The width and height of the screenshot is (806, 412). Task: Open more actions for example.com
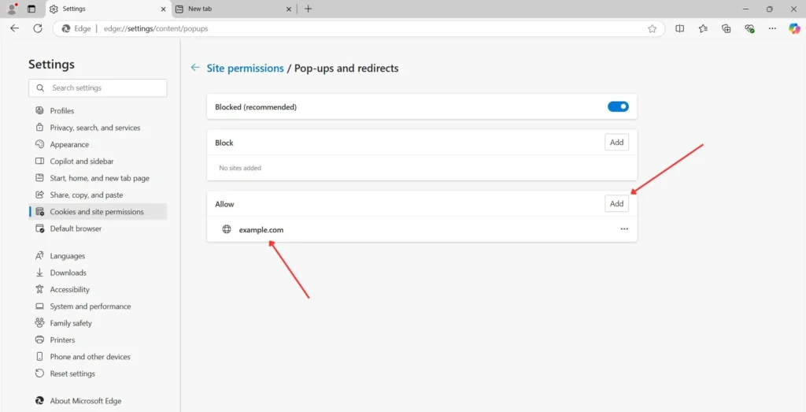click(624, 229)
